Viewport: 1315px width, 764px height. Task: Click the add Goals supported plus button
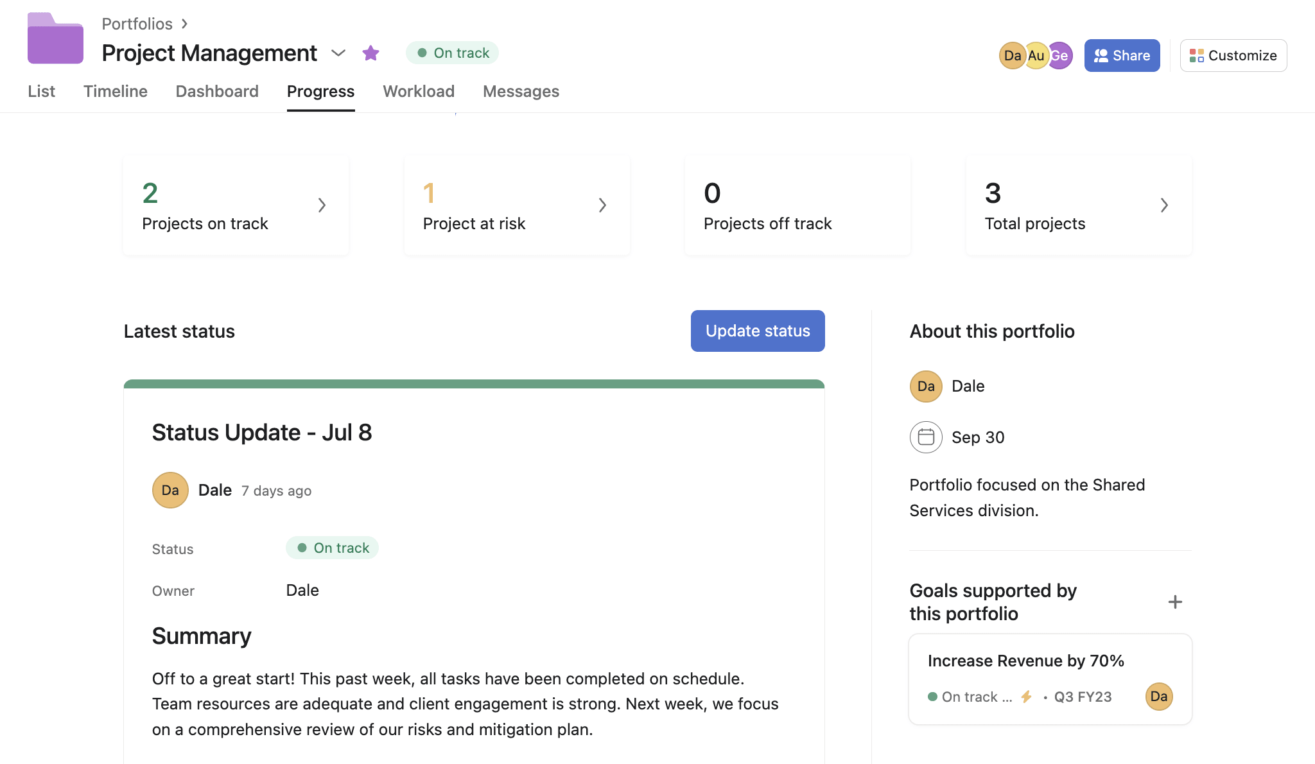[1175, 602]
